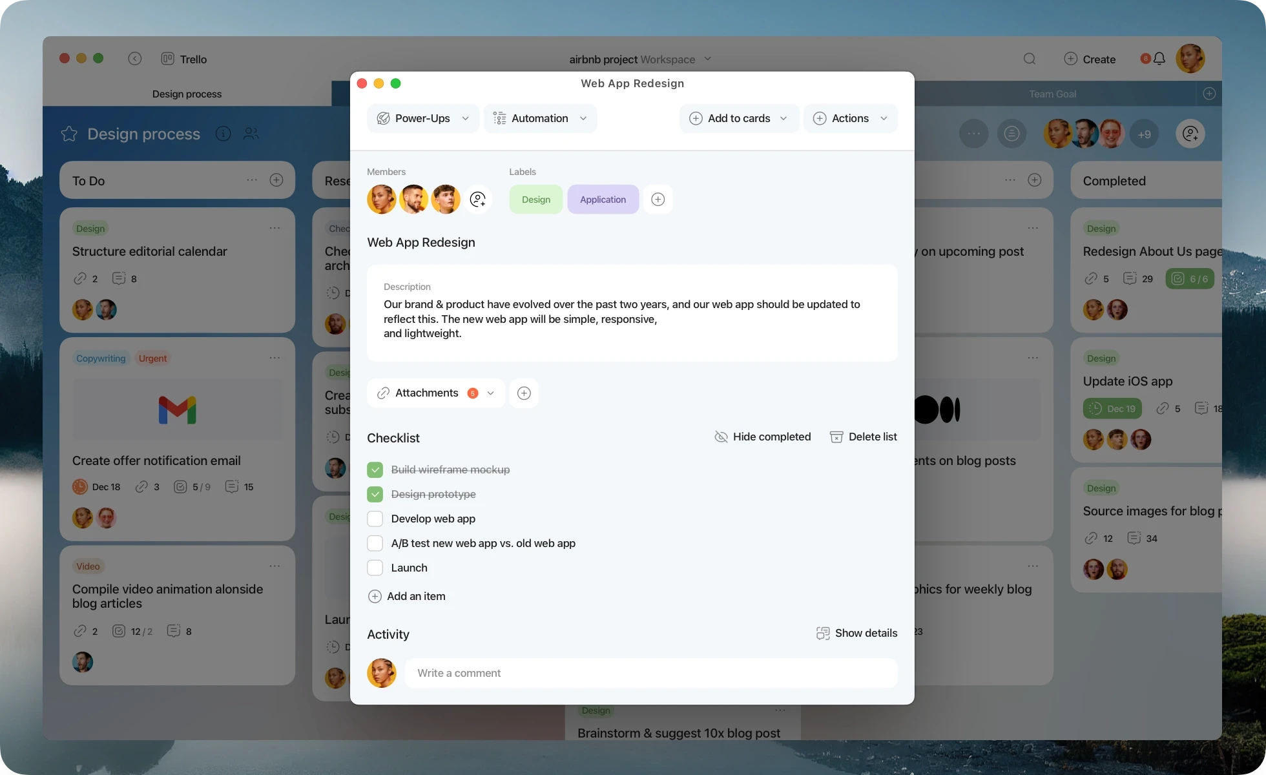Open the Actions dropdown
The height and width of the screenshot is (775, 1266).
click(x=850, y=119)
